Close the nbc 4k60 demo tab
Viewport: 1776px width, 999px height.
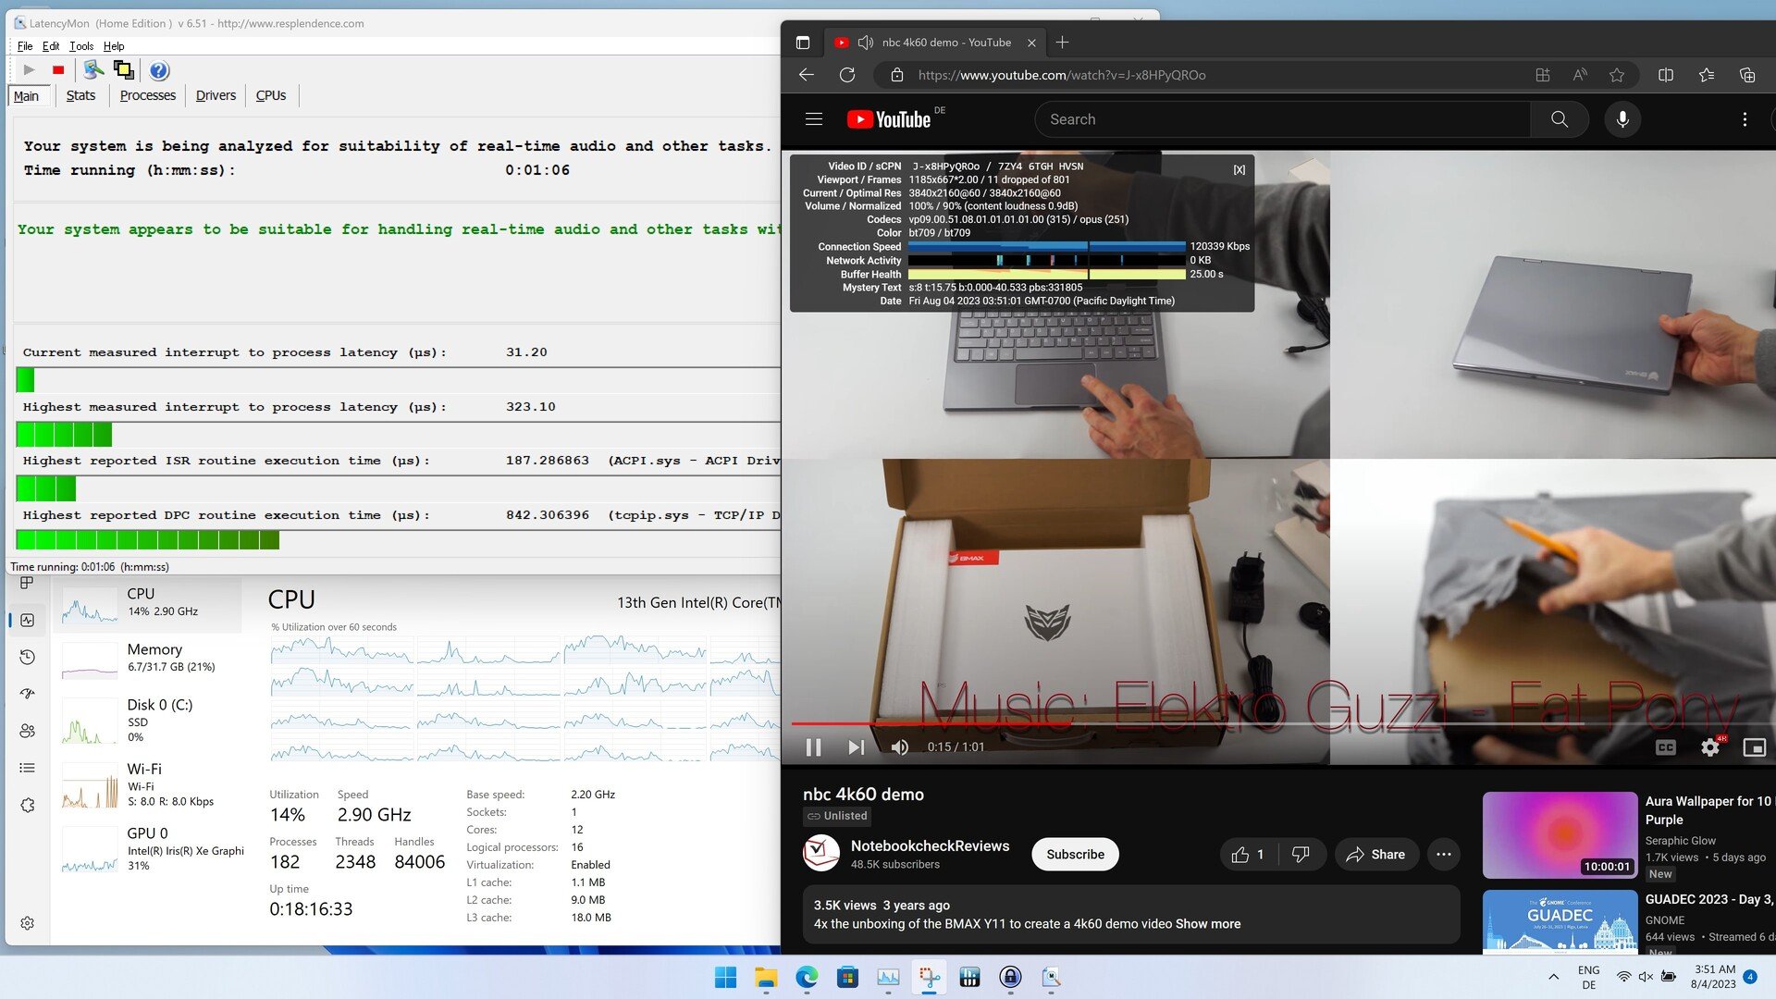1031,43
